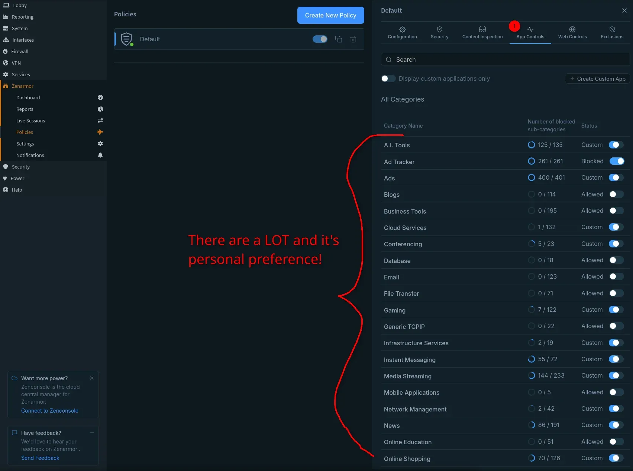Screen dimensions: 633x471
Task: Expand the Instant Messaging category row
Action: 506,359
